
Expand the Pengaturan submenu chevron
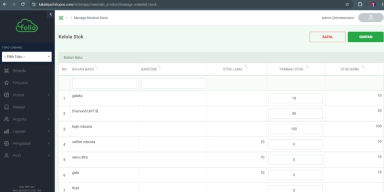pyautogui.click(x=49, y=143)
